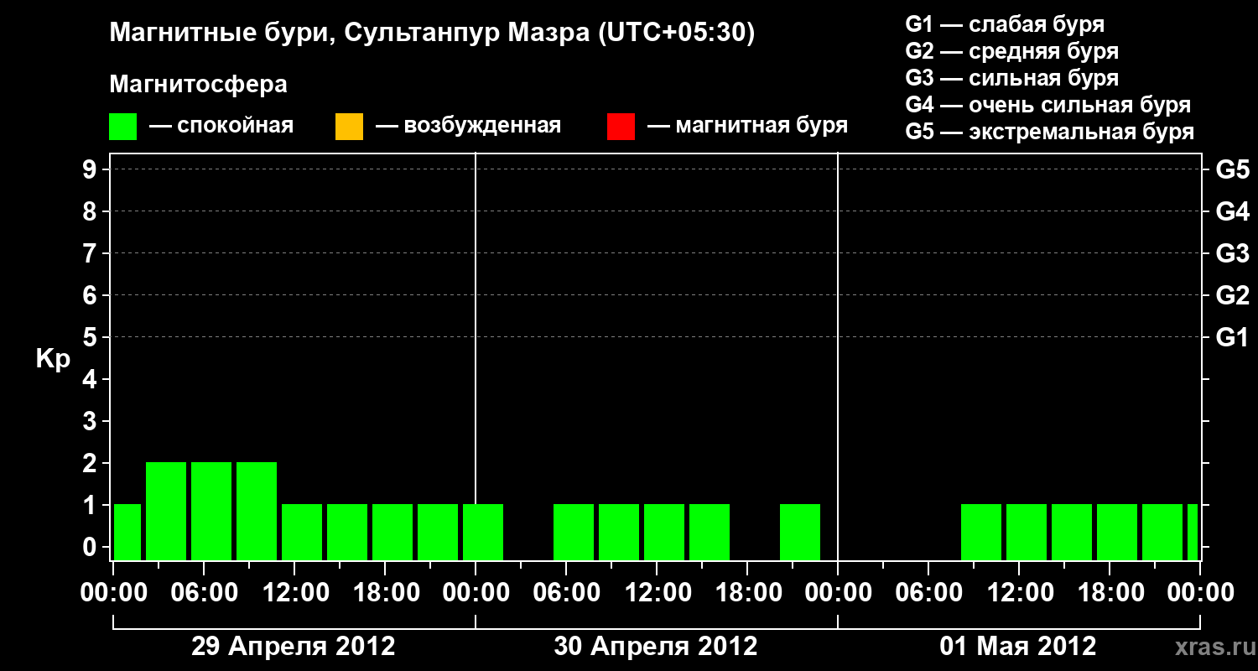This screenshot has height=671, width=1258.
Task: Click the very first narrow bar at 00:00 29 April
Action: click(x=127, y=532)
